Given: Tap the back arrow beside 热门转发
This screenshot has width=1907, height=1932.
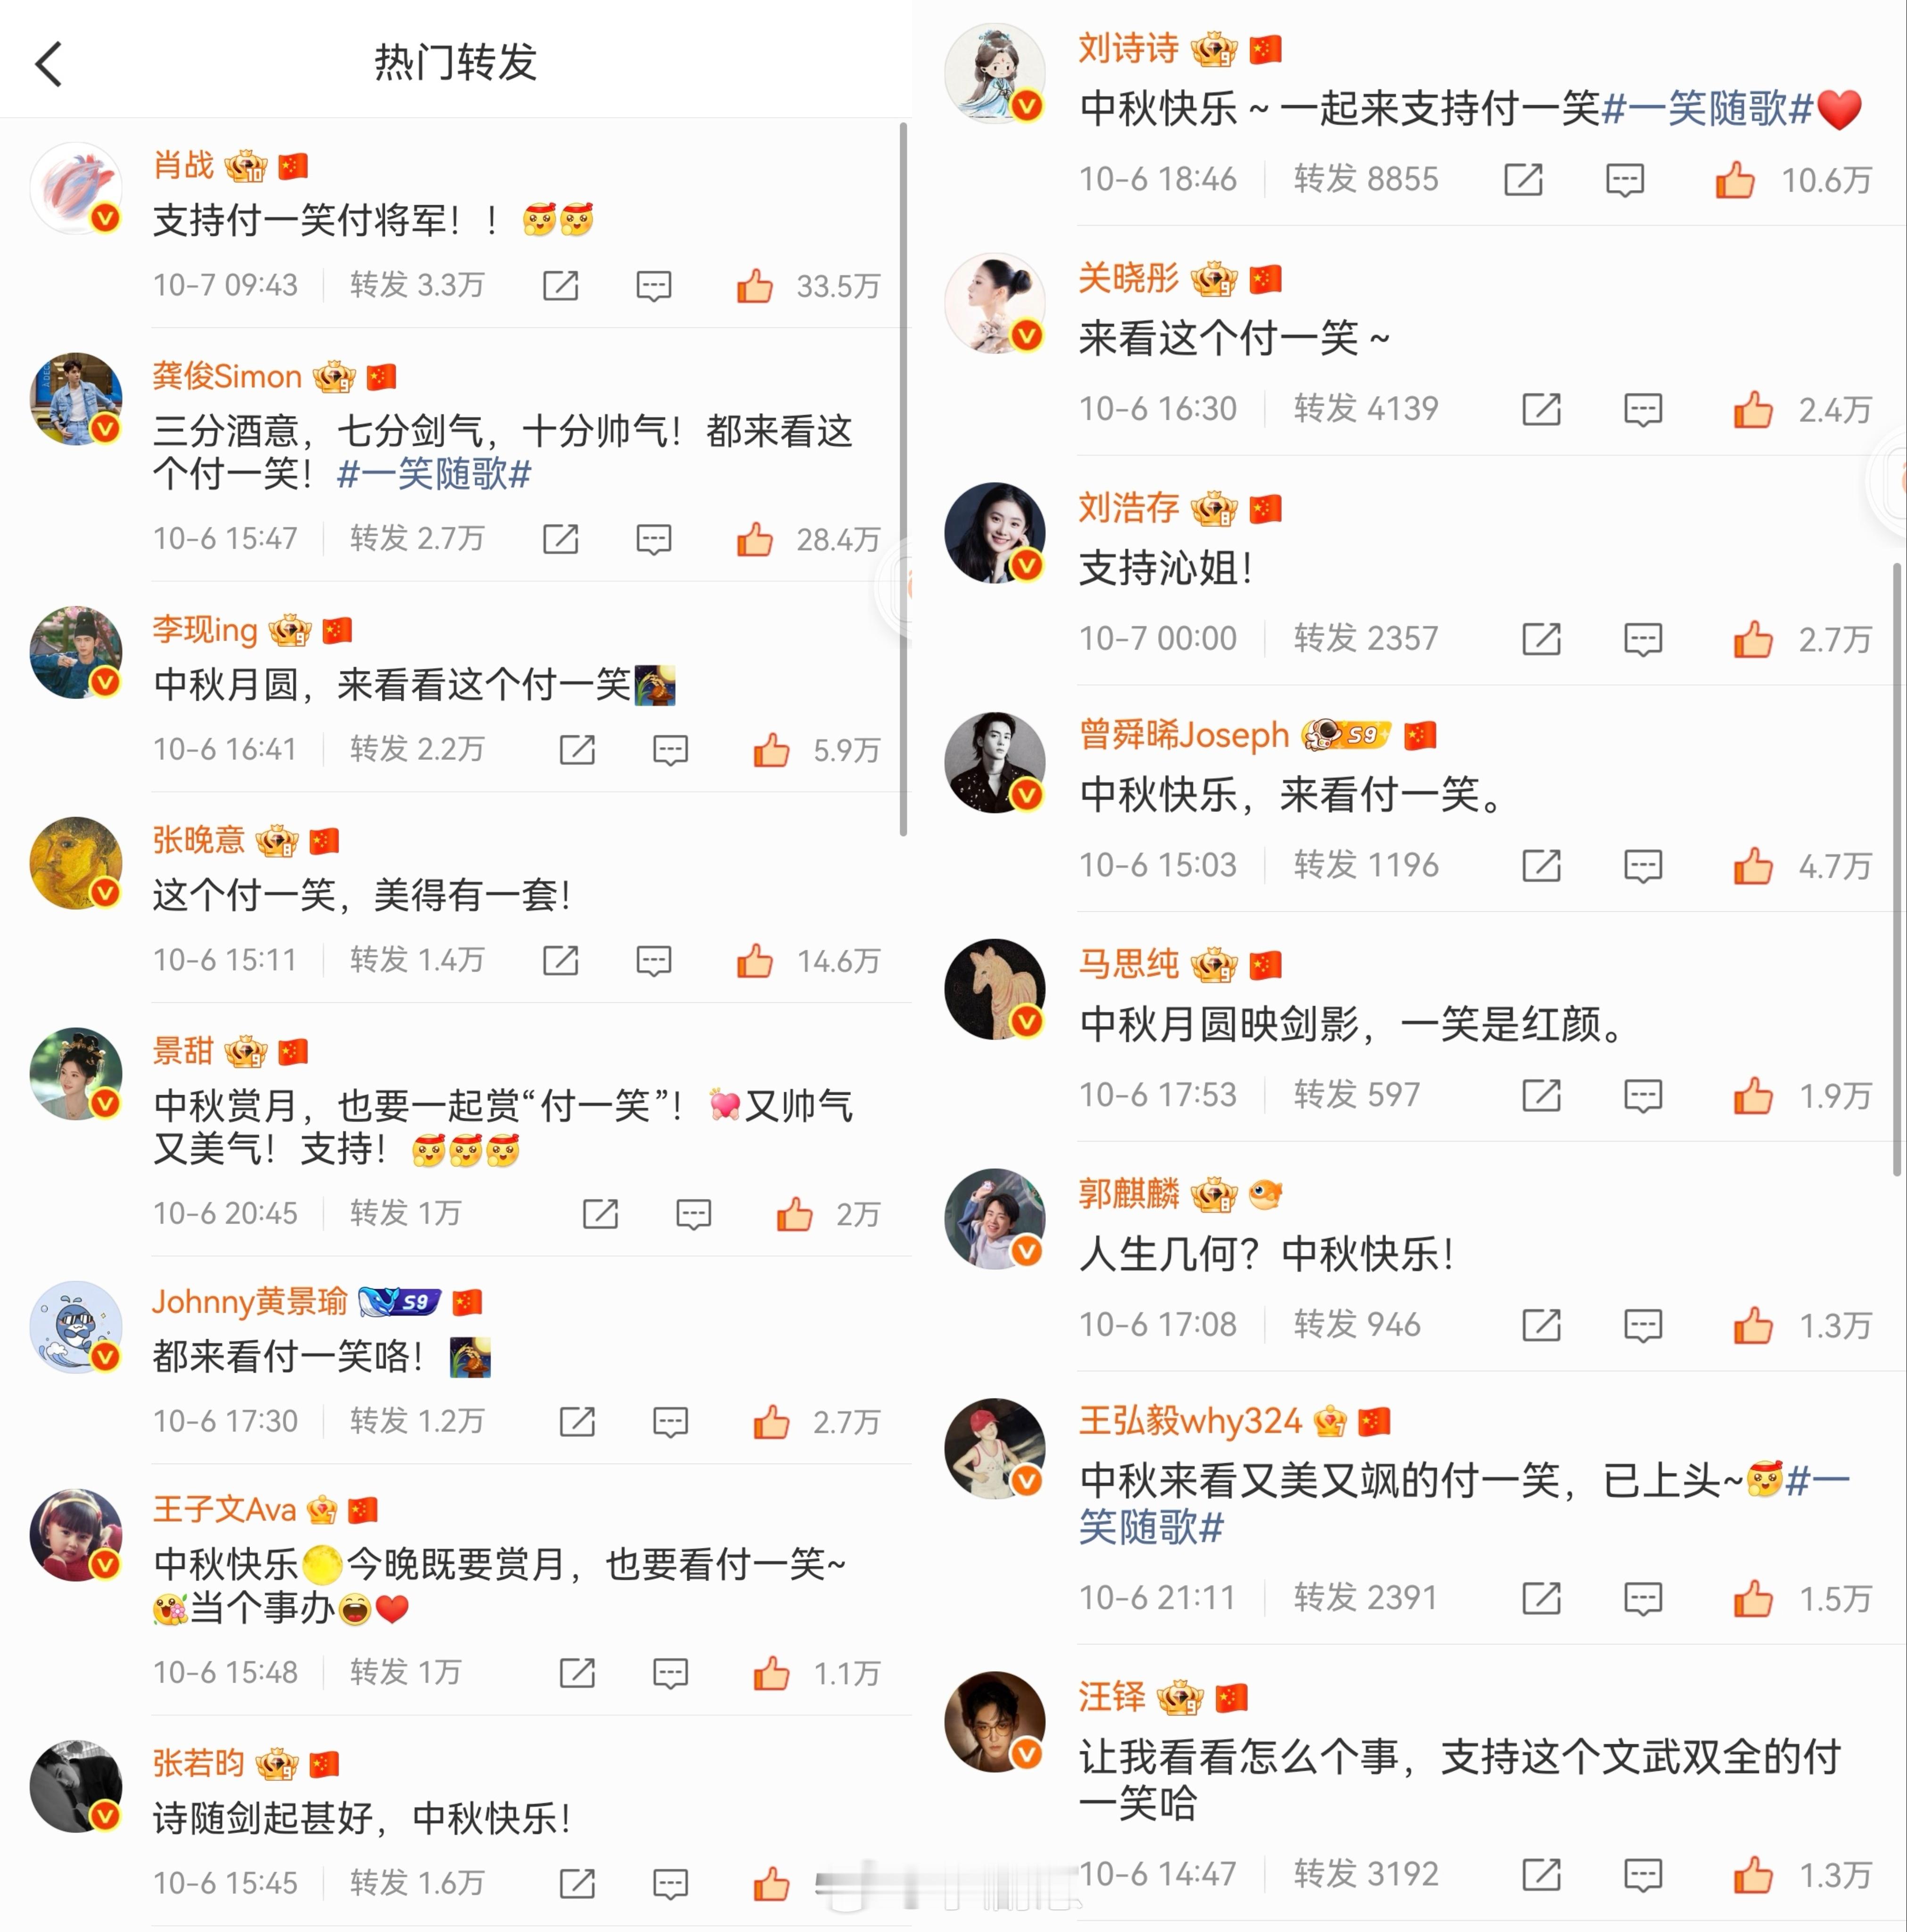Looking at the screenshot, I should pos(48,64).
